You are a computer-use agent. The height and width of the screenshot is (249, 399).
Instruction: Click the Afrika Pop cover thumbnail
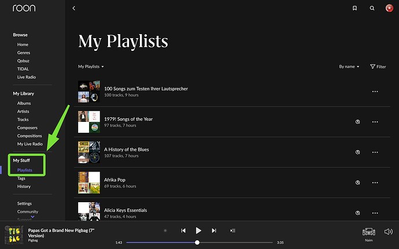[89, 183]
